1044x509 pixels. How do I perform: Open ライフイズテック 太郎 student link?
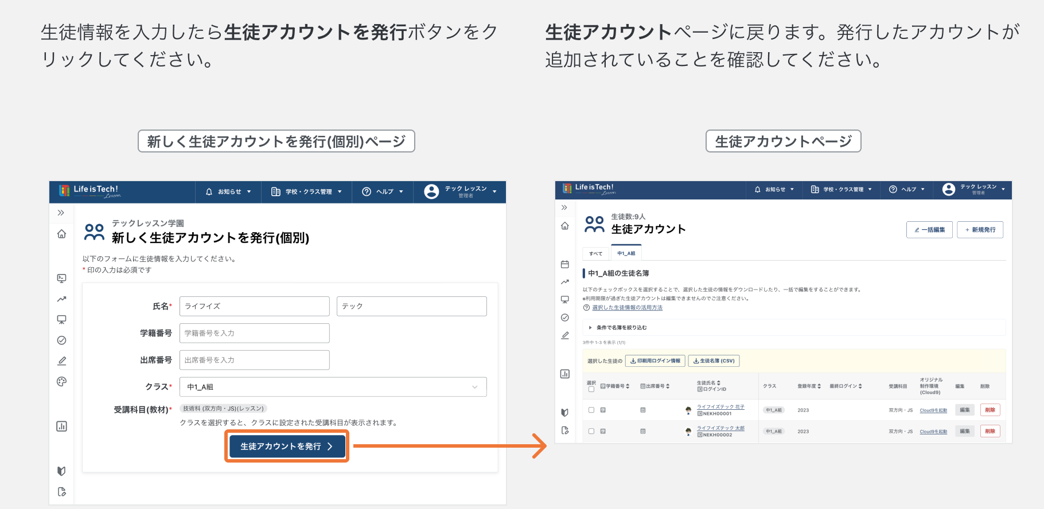[x=720, y=428]
